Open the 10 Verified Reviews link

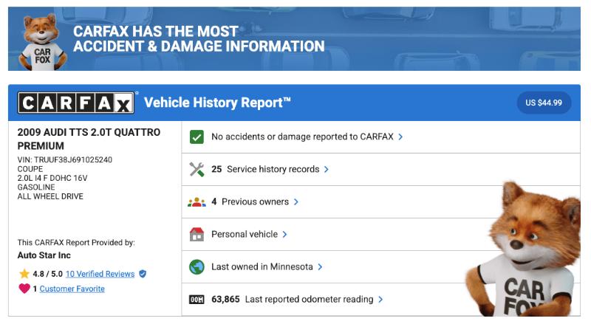click(x=100, y=274)
